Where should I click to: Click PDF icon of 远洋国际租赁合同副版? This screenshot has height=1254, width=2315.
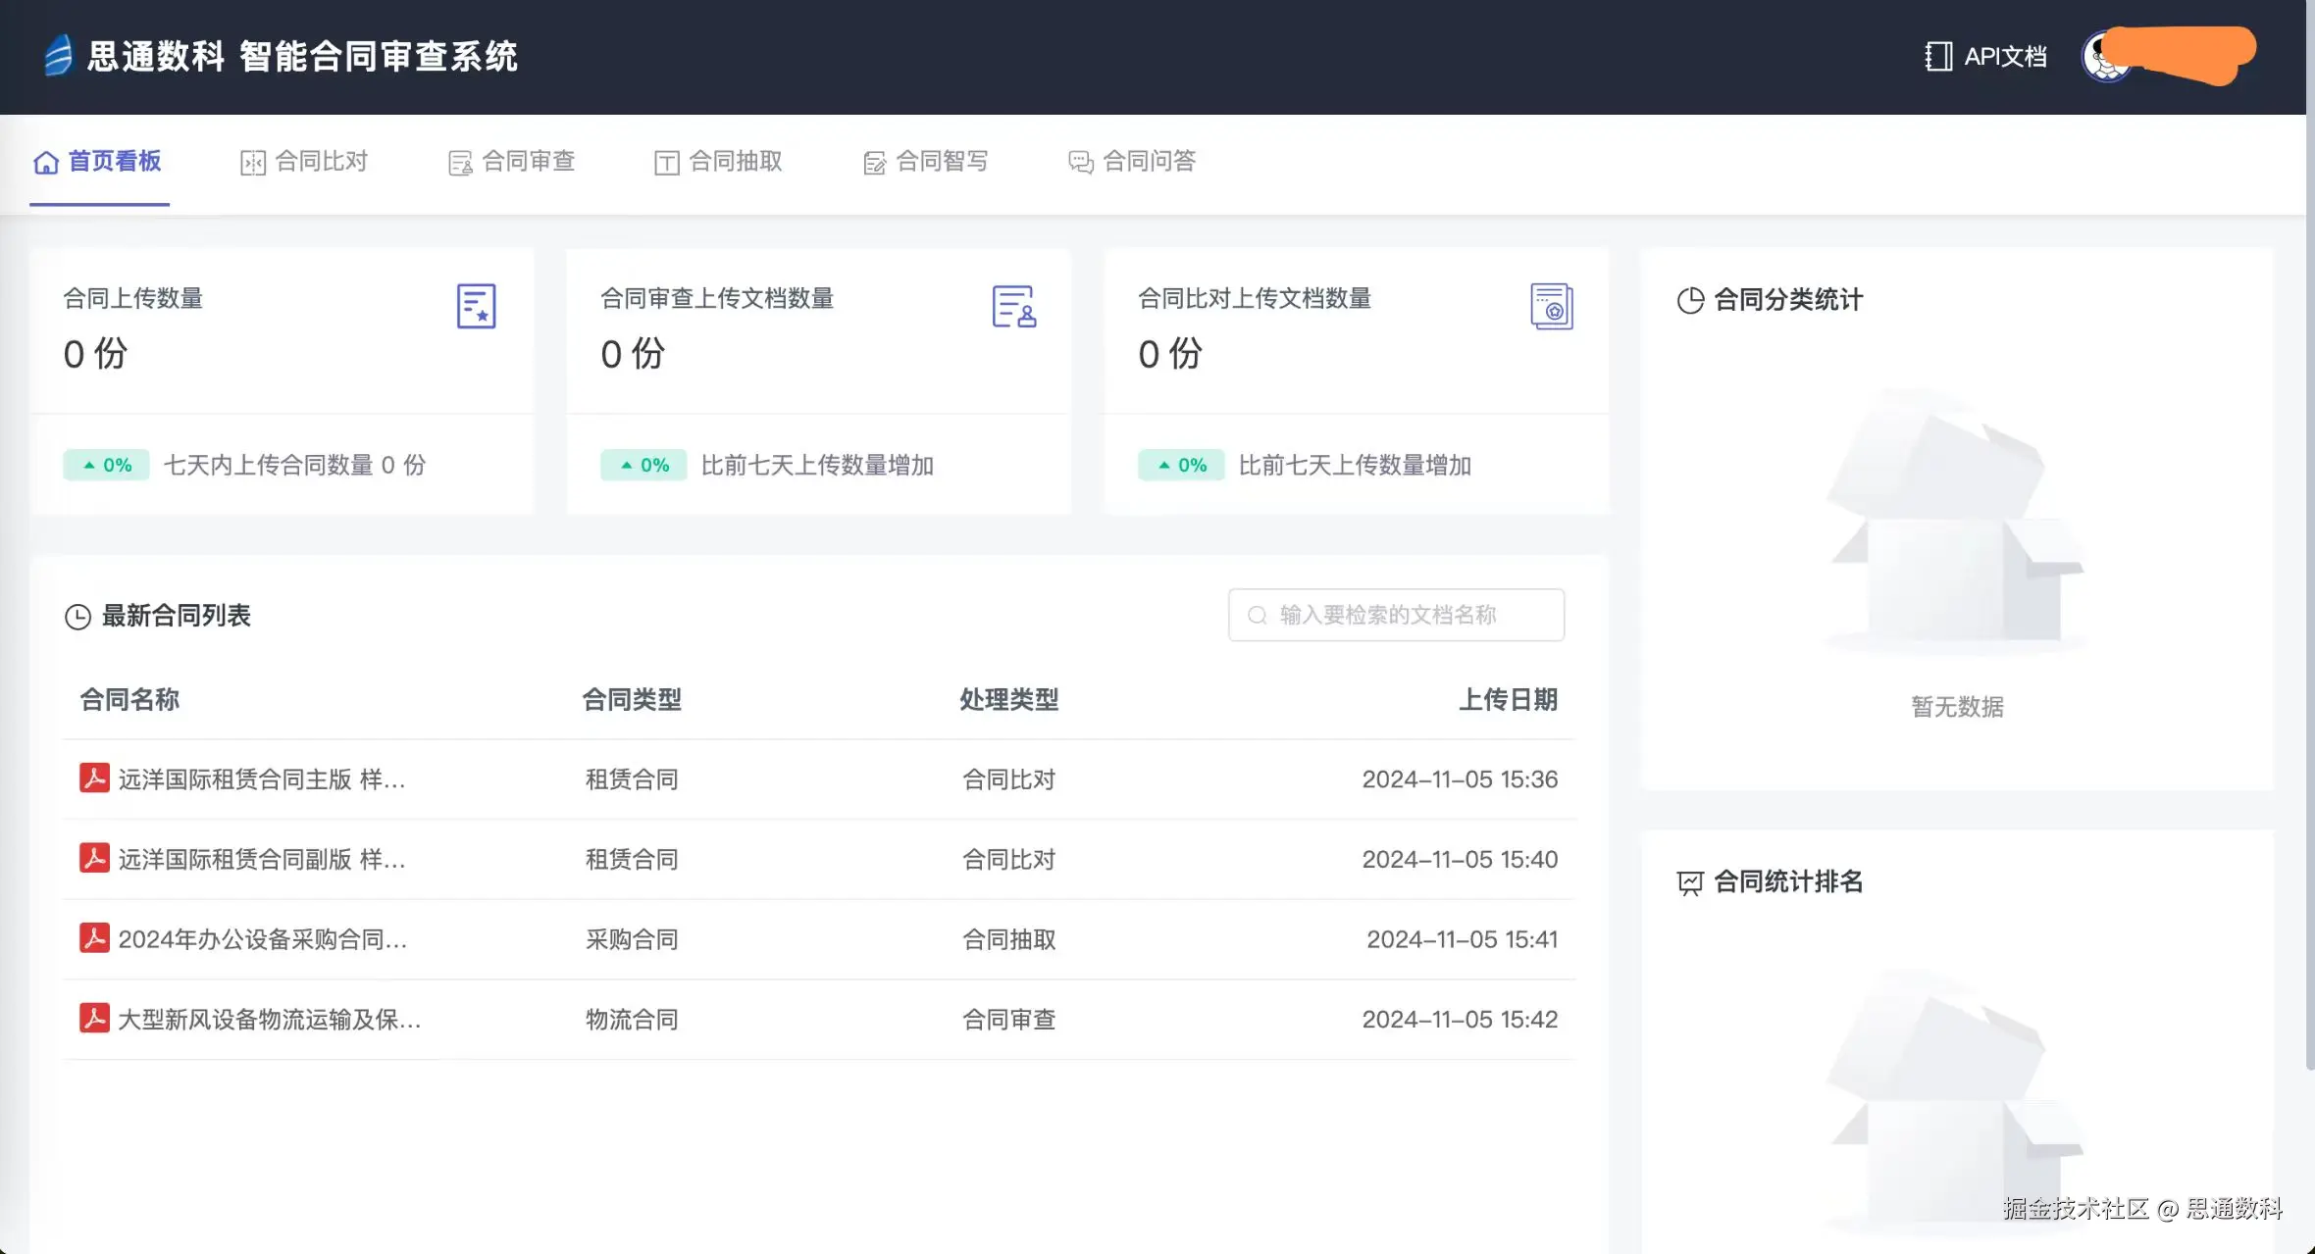(94, 858)
